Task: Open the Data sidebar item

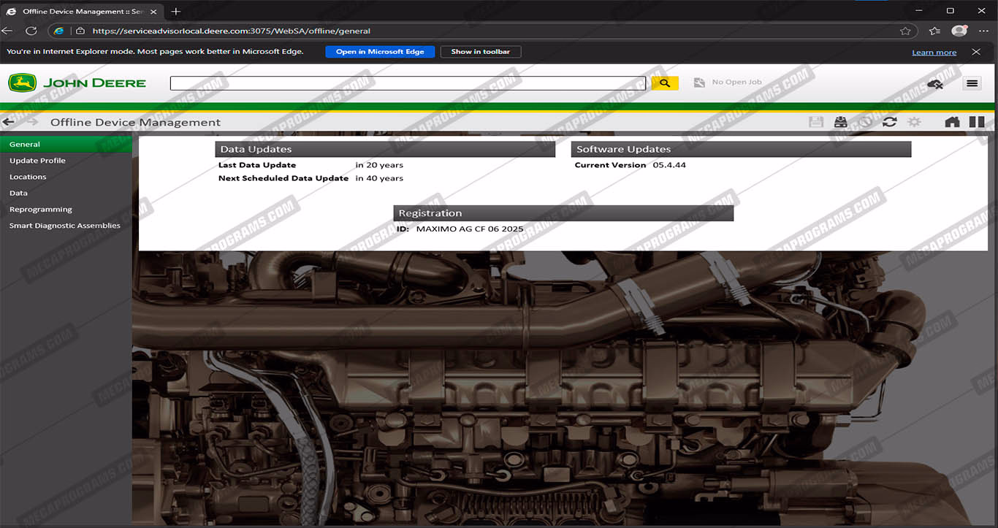Action: coord(18,194)
